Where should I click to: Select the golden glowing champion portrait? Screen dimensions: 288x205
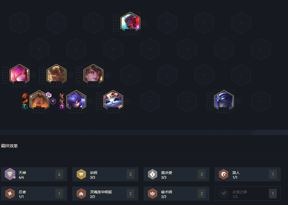tap(56, 74)
